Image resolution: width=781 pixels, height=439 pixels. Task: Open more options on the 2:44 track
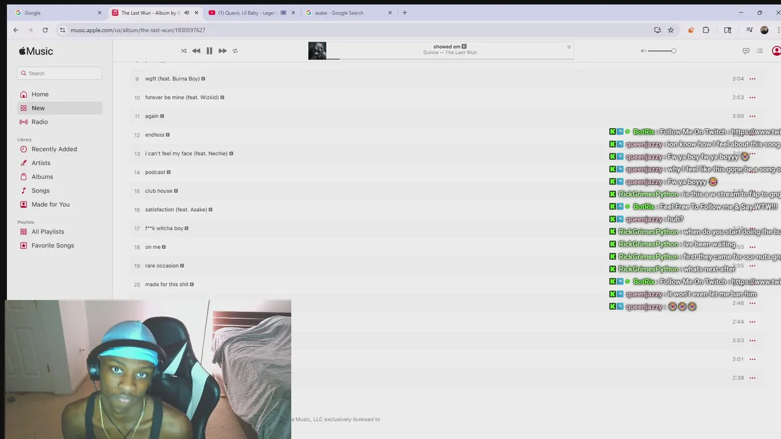752,322
